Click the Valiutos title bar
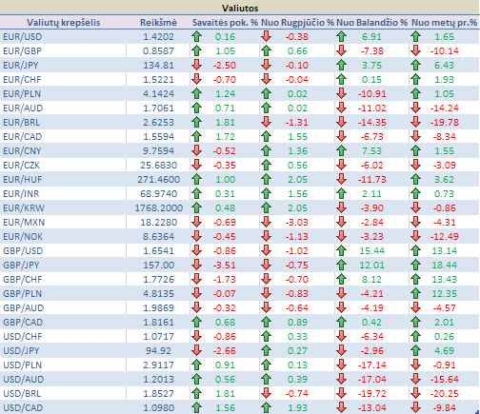 coord(240,8)
